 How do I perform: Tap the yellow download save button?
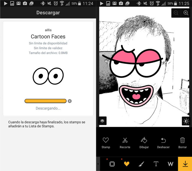(185, 164)
